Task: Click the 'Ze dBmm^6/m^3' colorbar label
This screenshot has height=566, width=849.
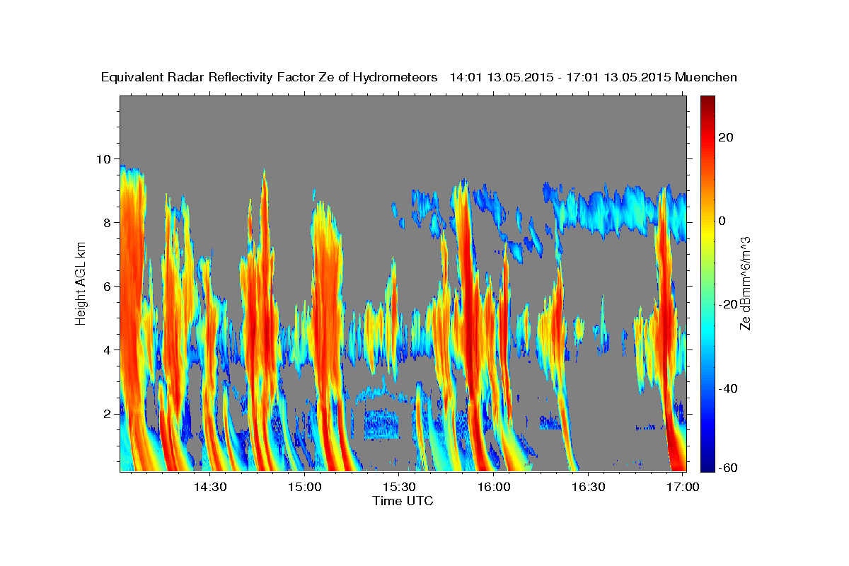Action: coord(745,283)
